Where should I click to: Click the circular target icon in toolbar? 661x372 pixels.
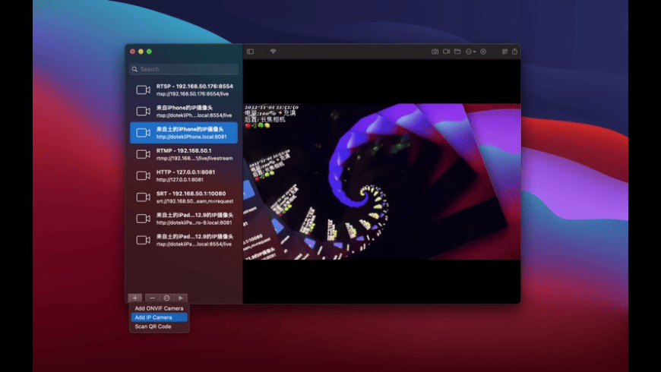(483, 52)
